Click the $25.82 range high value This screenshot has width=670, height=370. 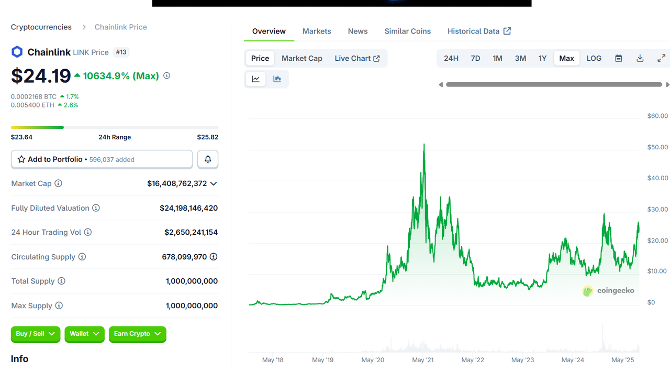208,137
